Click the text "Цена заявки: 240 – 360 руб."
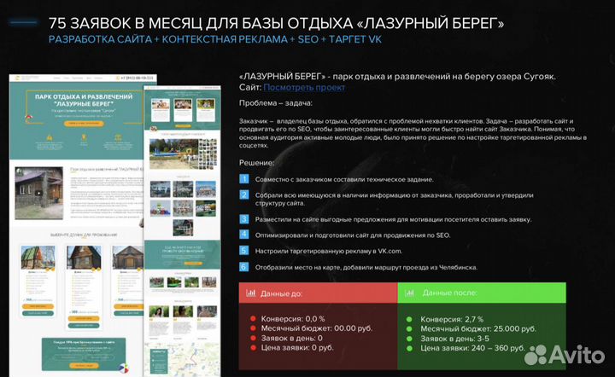Viewport: 615px width, 377px height. tap(472, 348)
